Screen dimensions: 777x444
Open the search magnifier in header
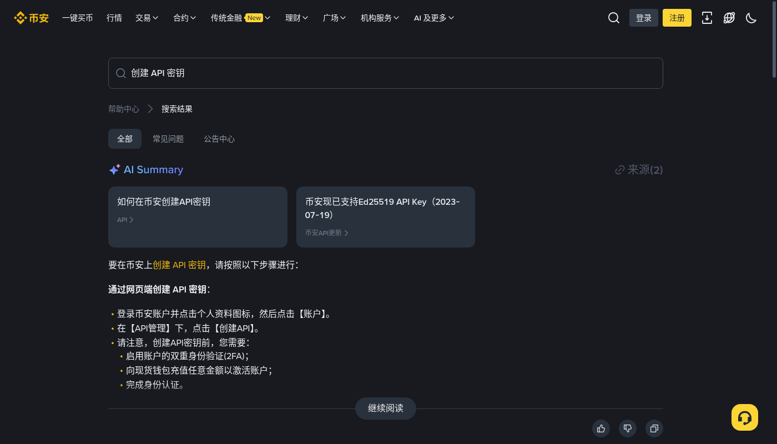tap(614, 18)
